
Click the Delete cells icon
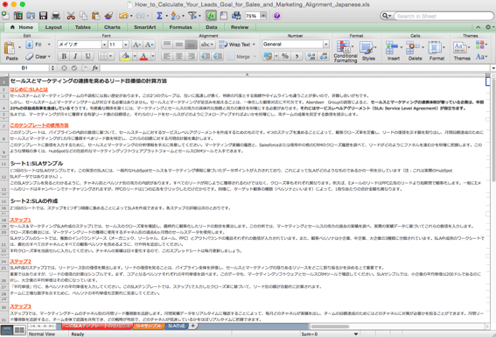413,48
